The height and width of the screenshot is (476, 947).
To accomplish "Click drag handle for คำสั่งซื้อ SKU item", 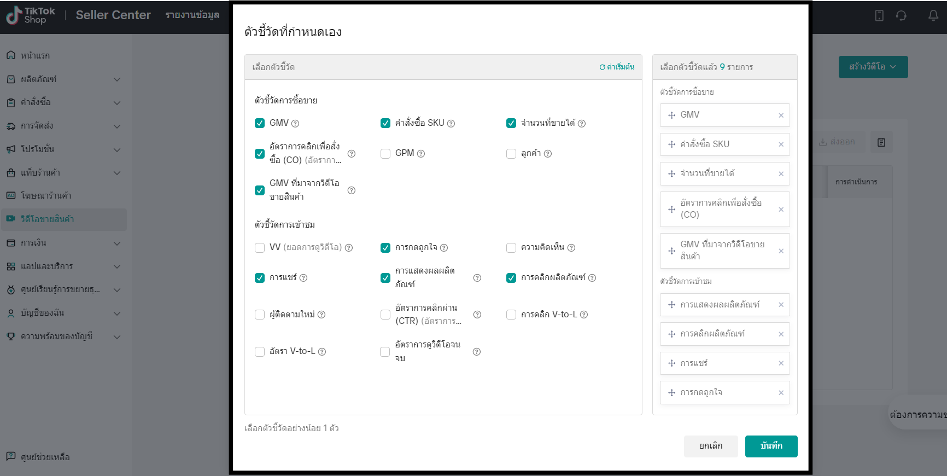I will [x=671, y=144].
